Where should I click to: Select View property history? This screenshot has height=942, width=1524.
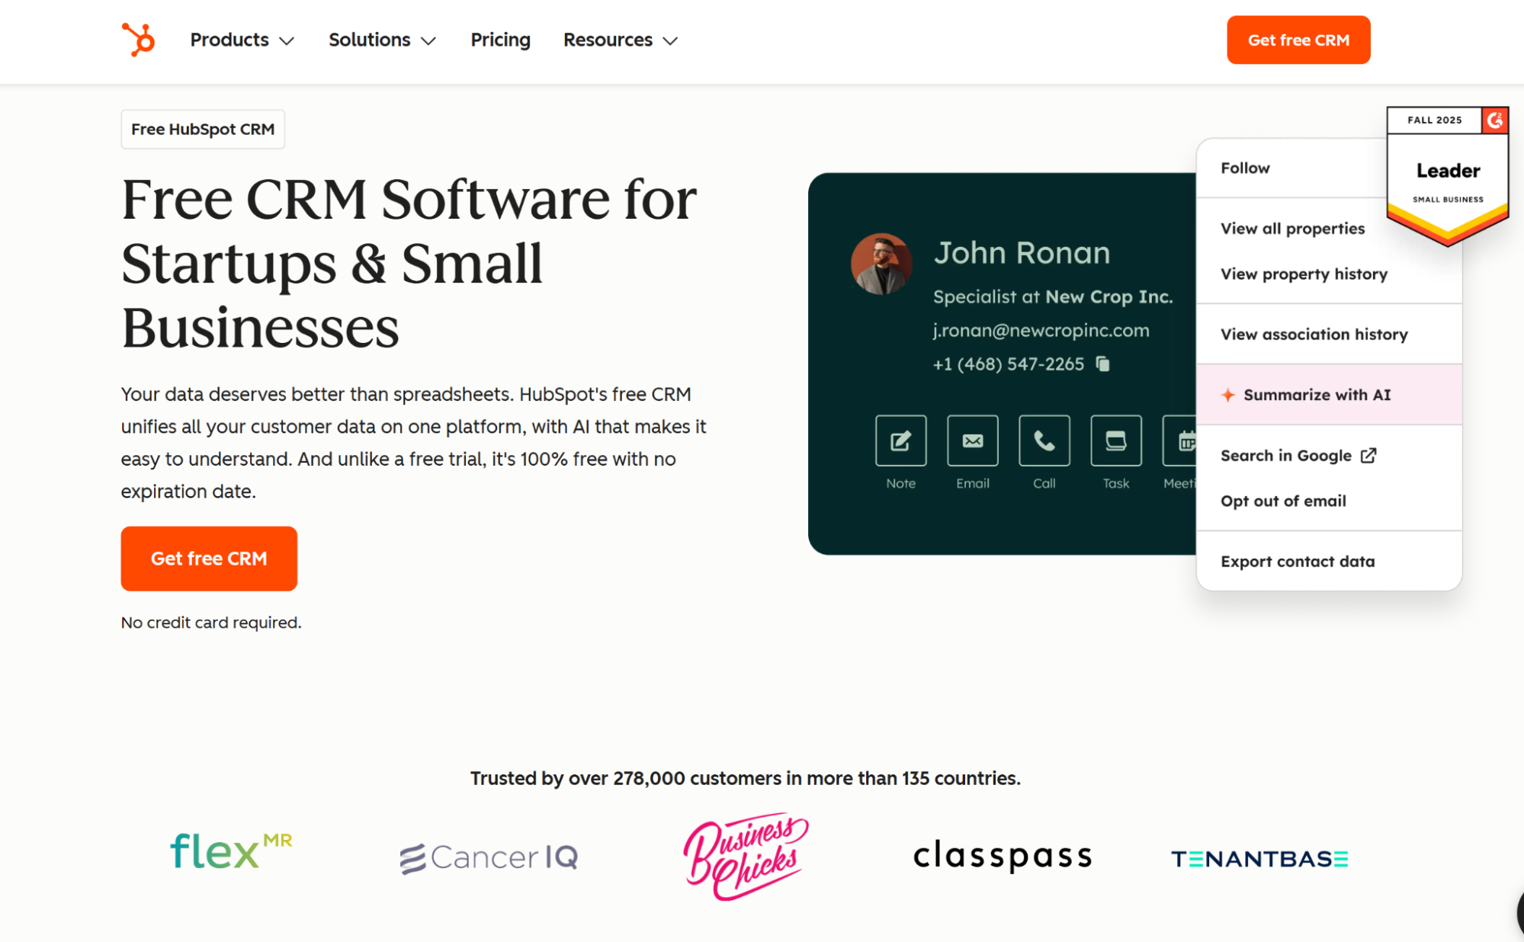(1304, 274)
